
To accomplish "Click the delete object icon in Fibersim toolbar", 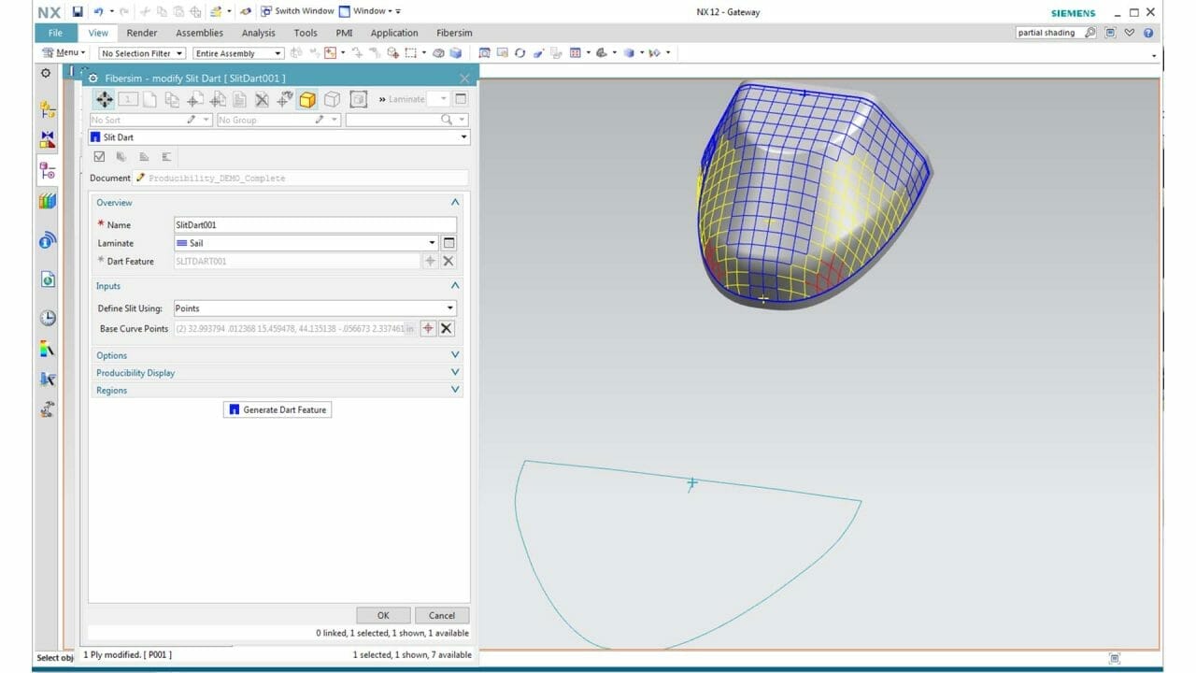I will click(261, 99).
